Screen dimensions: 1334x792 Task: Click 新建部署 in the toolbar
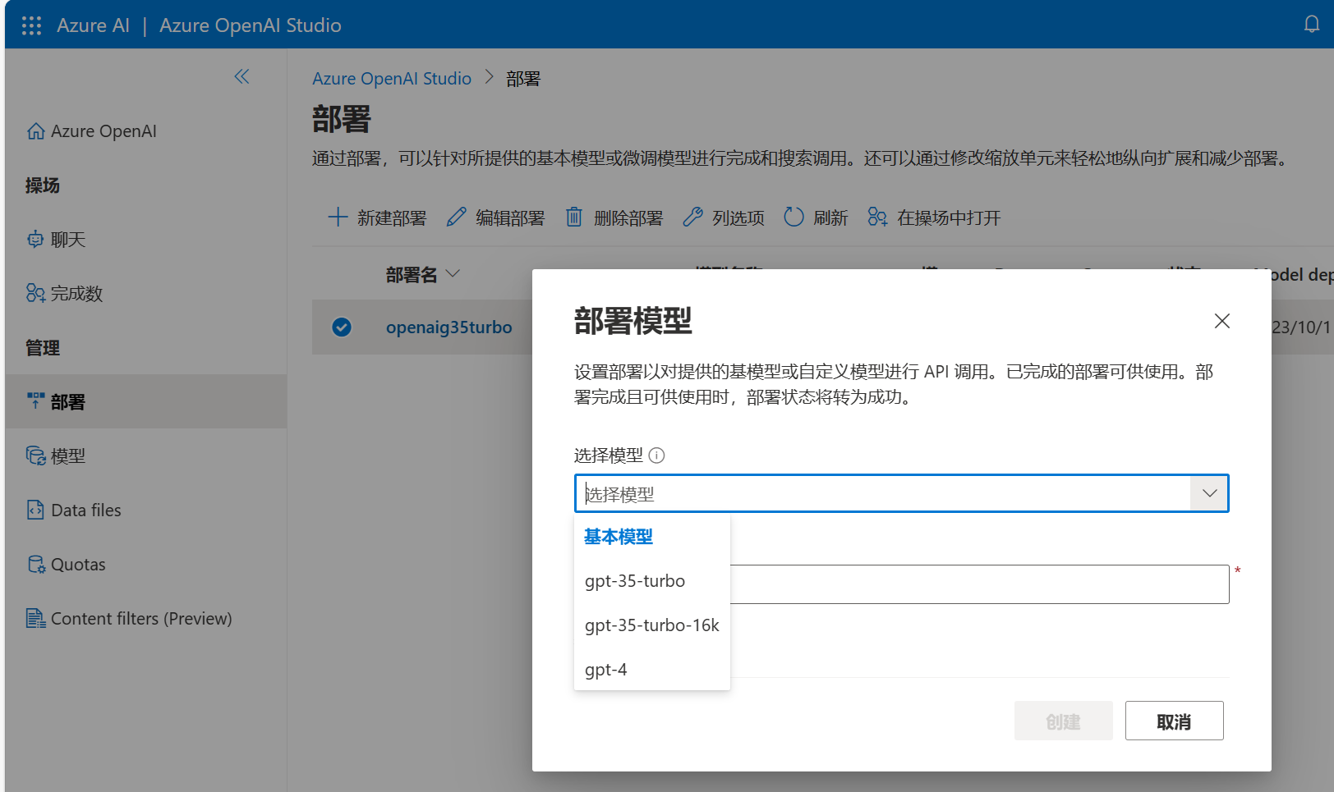377,217
